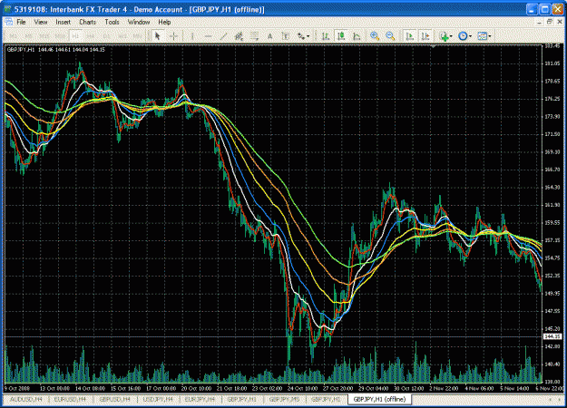Zoom in the chart
Viewport: 567px width, 408px height.
(375, 36)
